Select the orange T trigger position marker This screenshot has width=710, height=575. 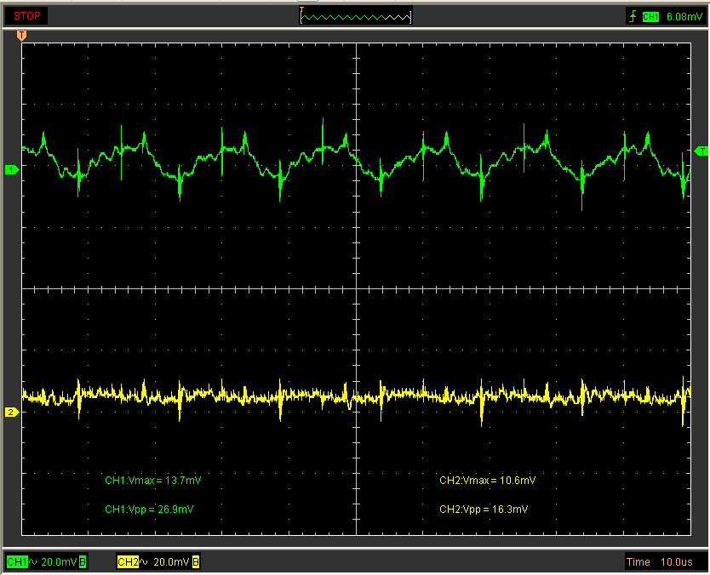click(x=21, y=36)
